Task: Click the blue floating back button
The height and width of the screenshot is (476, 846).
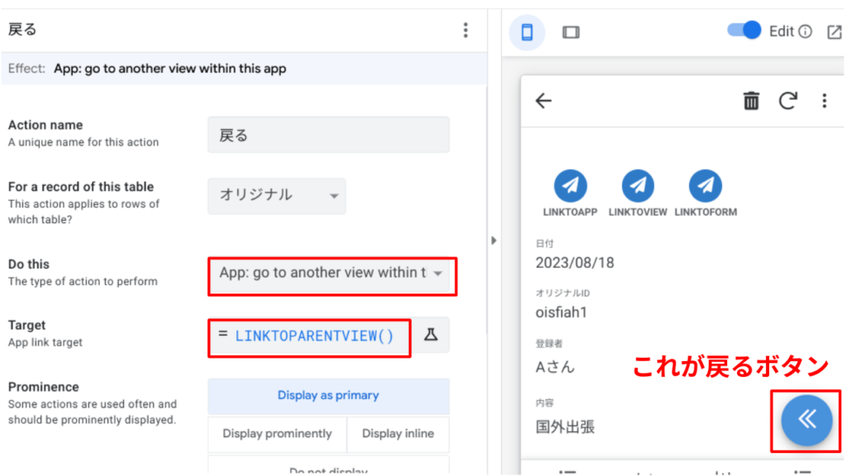Action: 806,420
